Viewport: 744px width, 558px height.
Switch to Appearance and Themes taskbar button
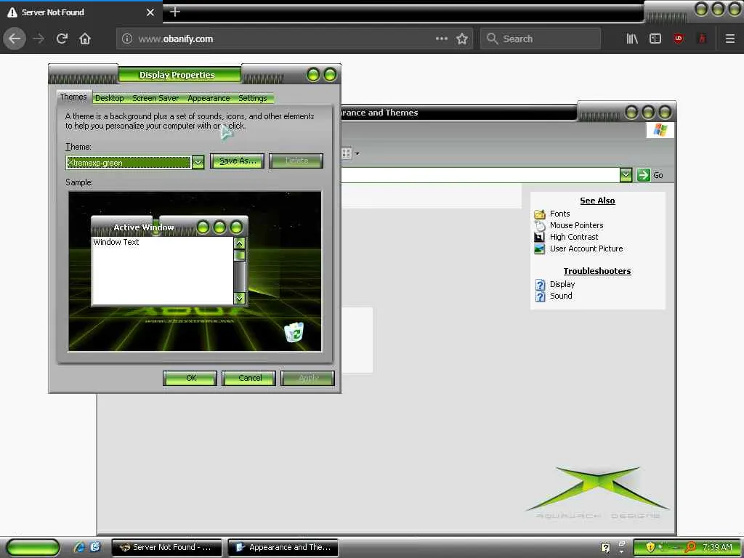click(x=283, y=547)
